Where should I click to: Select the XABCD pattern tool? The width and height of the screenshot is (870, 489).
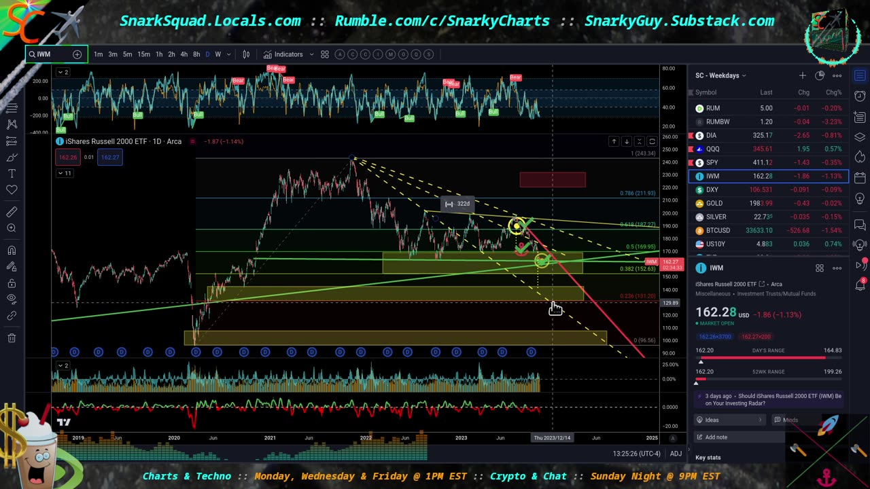[x=12, y=124]
